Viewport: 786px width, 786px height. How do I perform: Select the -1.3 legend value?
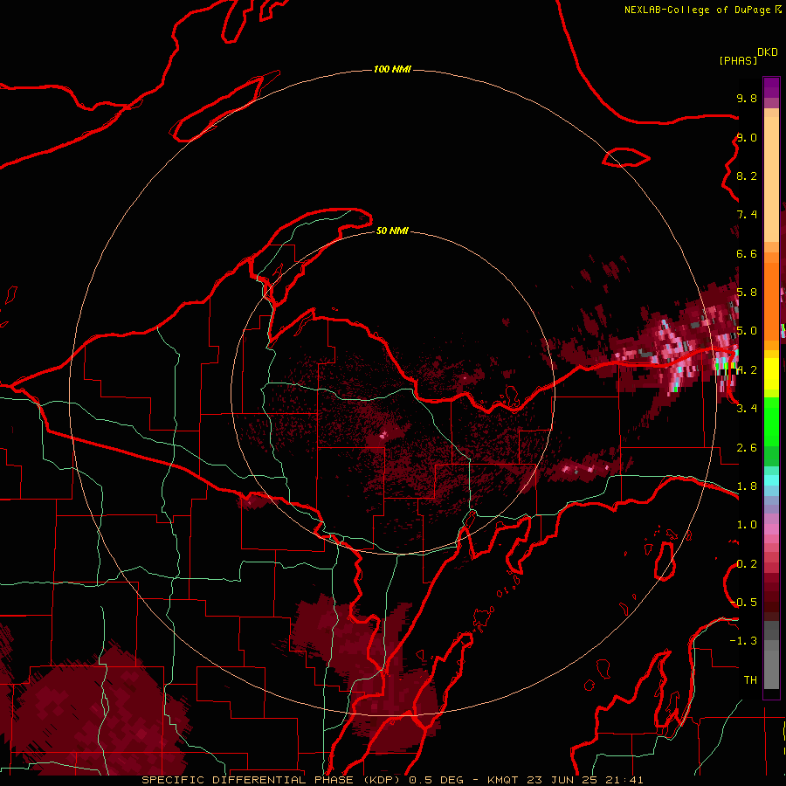743,641
